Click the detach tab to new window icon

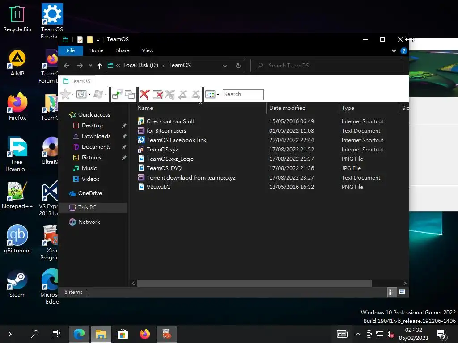tap(117, 94)
